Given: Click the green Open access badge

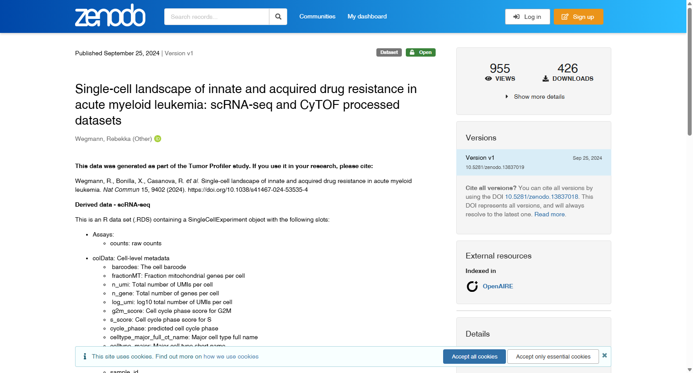Looking at the screenshot, I should click(421, 52).
